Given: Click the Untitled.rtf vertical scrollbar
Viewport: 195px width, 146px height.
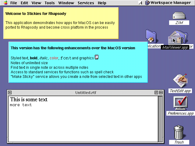Looking at the screenshot, I should pyautogui.click(x=160, y=119).
